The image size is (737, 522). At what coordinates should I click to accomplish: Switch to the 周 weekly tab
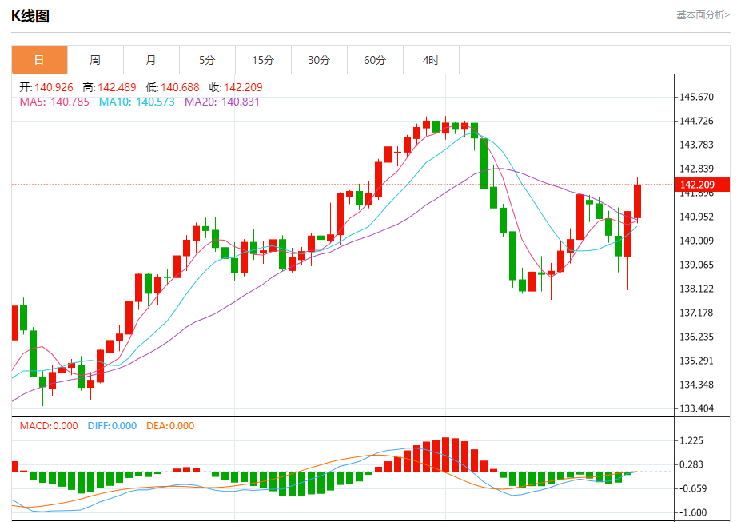point(95,60)
